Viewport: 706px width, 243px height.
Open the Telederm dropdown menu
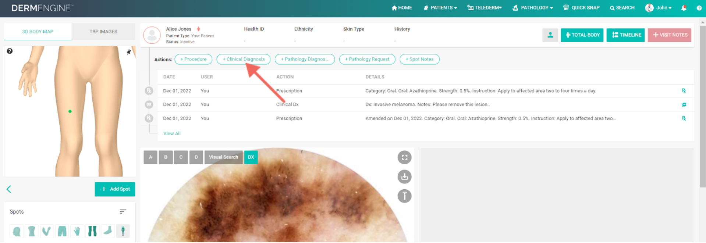[x=485, y=8]
